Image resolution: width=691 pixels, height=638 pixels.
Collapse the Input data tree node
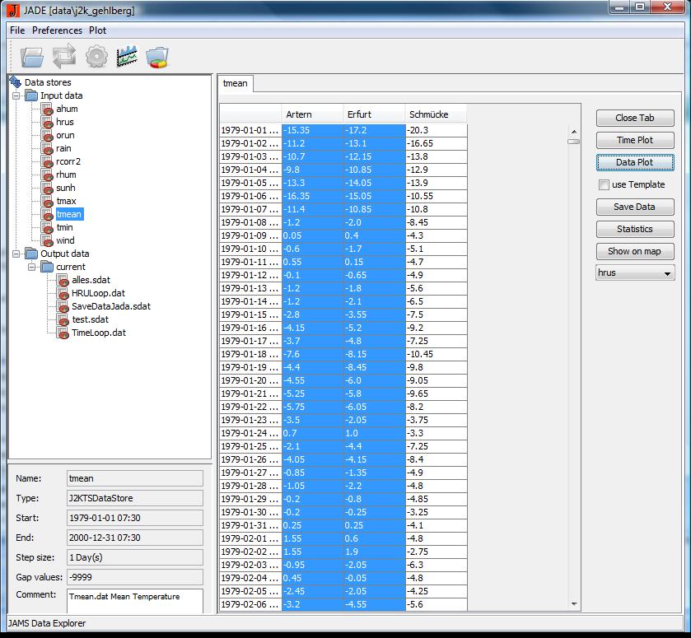(16, 95)
